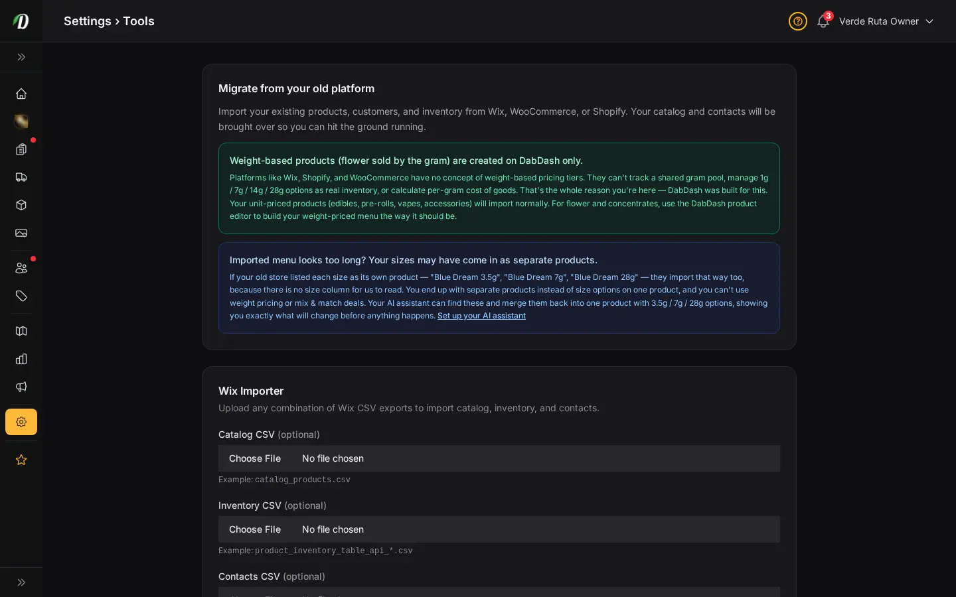Open the star favorites icon
Screen dimensions: 956x597
tap(21, 460)
